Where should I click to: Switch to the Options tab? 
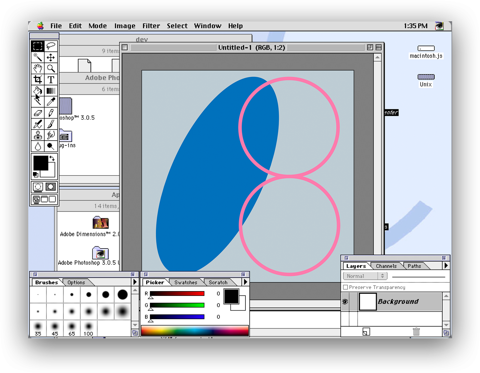[x=76, y=282]
